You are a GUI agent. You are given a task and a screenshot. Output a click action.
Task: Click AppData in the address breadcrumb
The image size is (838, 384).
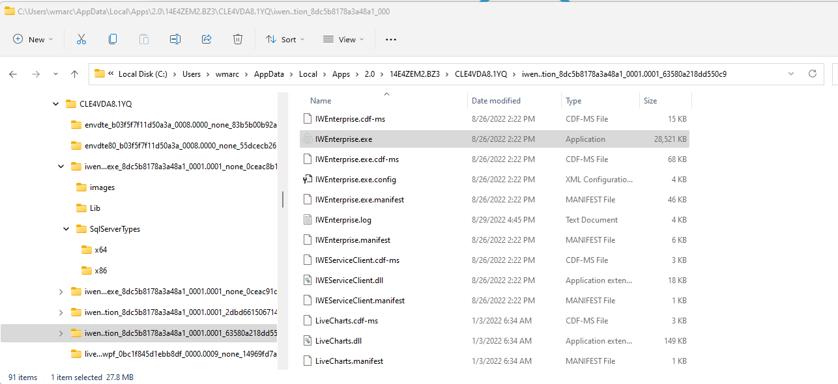[269, 74]
